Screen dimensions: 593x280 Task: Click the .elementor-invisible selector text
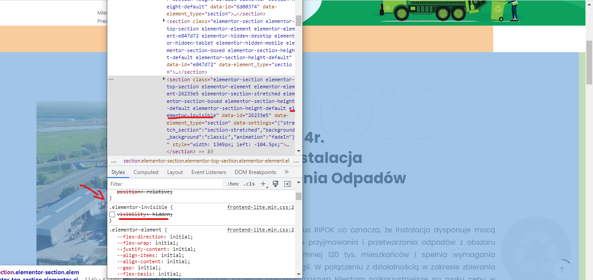click(139, 207)
